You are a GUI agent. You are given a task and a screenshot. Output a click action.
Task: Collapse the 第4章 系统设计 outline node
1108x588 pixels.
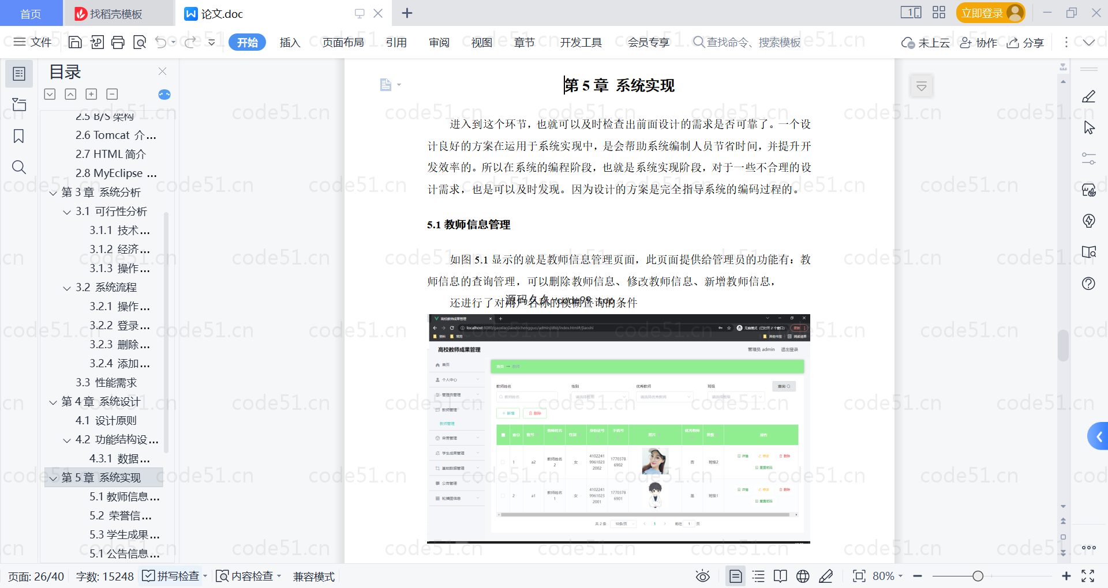(x=53, y=402)
